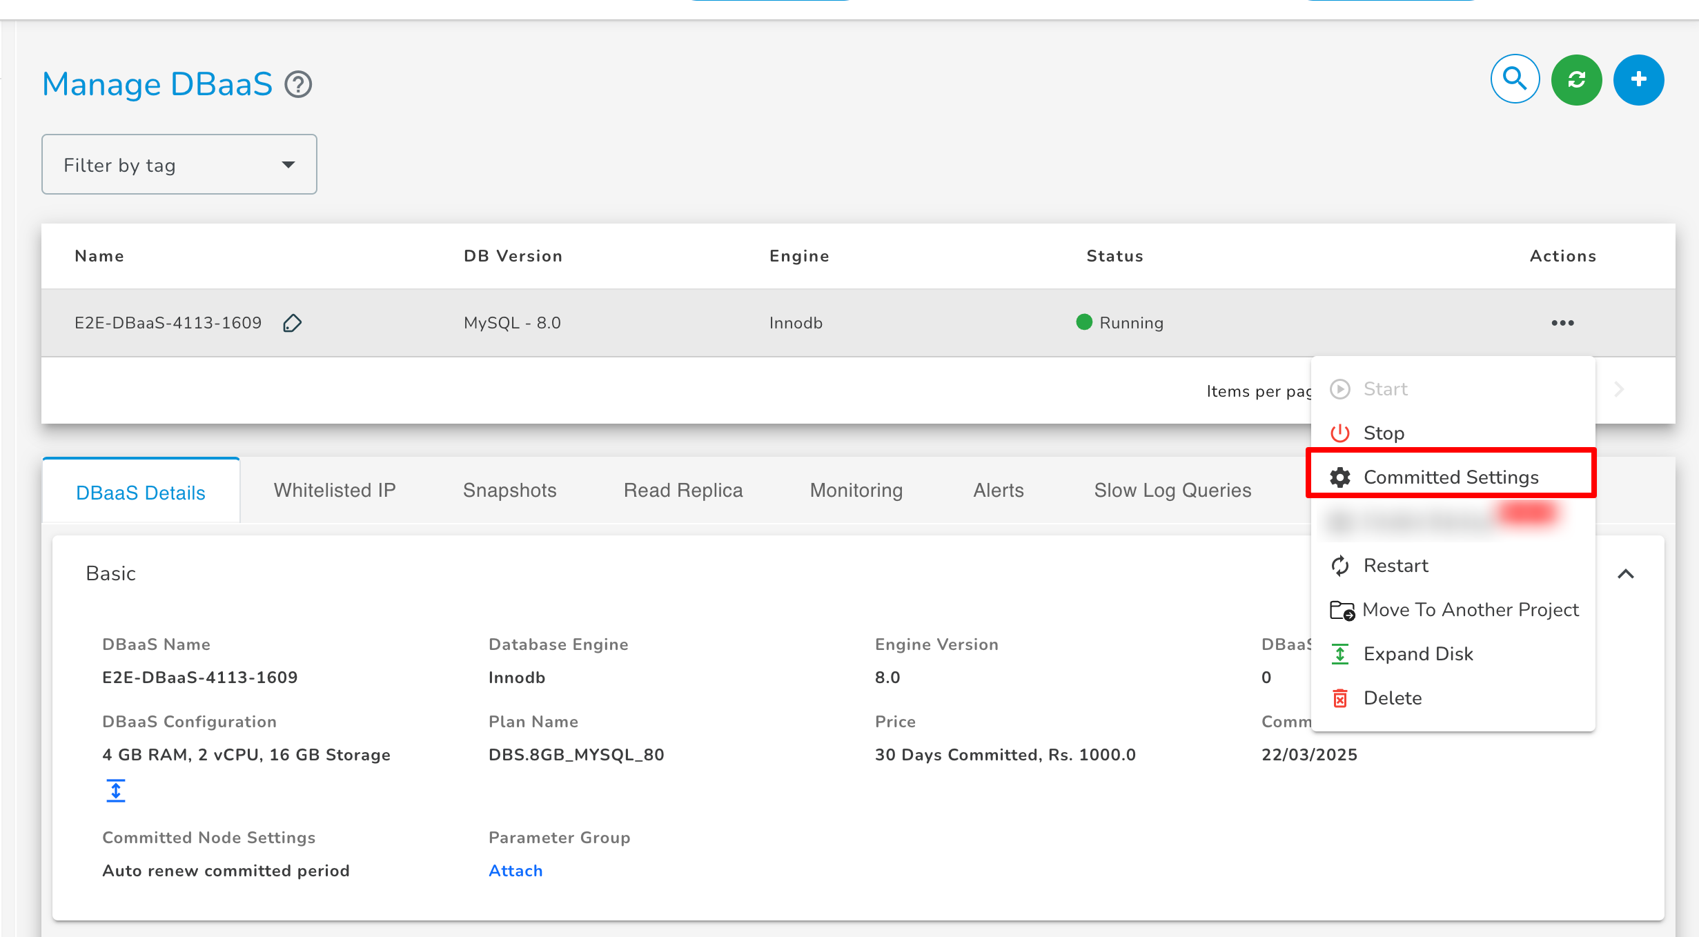Open the help icon beside Manage DBaaS
The height and width of the screenshot is (937, 1699).
point(299,85)
